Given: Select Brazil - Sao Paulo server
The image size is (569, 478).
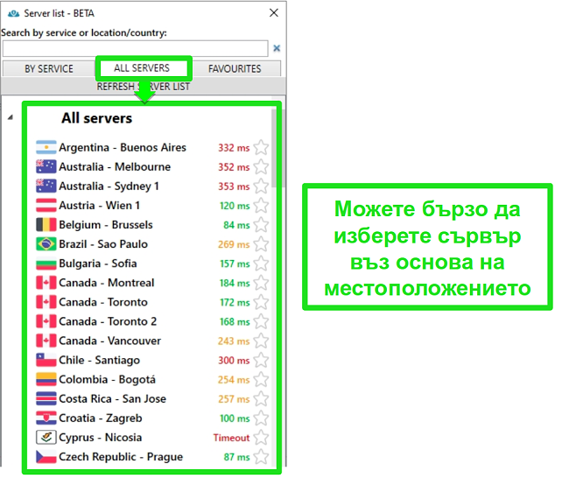Looking at the screenshot, I should coord(103,244).
